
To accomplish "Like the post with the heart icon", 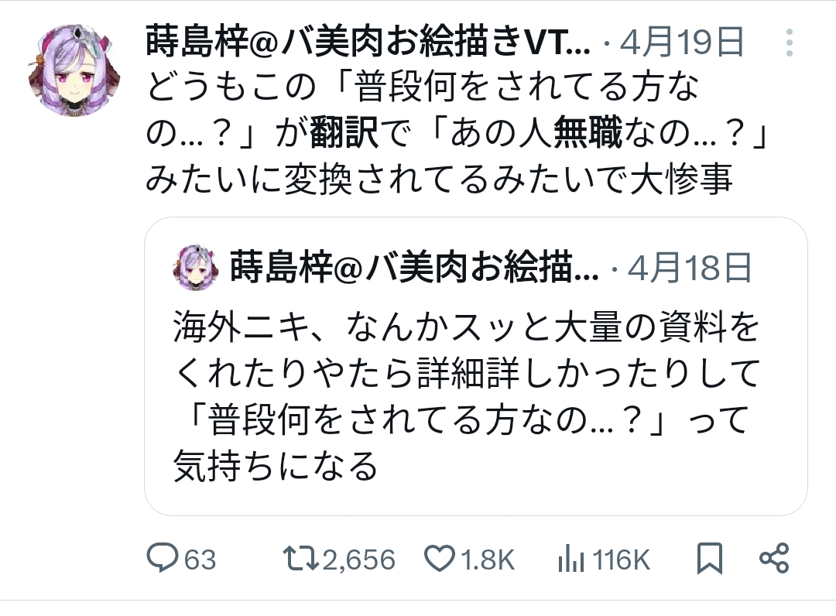I will [x=441, y=558].
